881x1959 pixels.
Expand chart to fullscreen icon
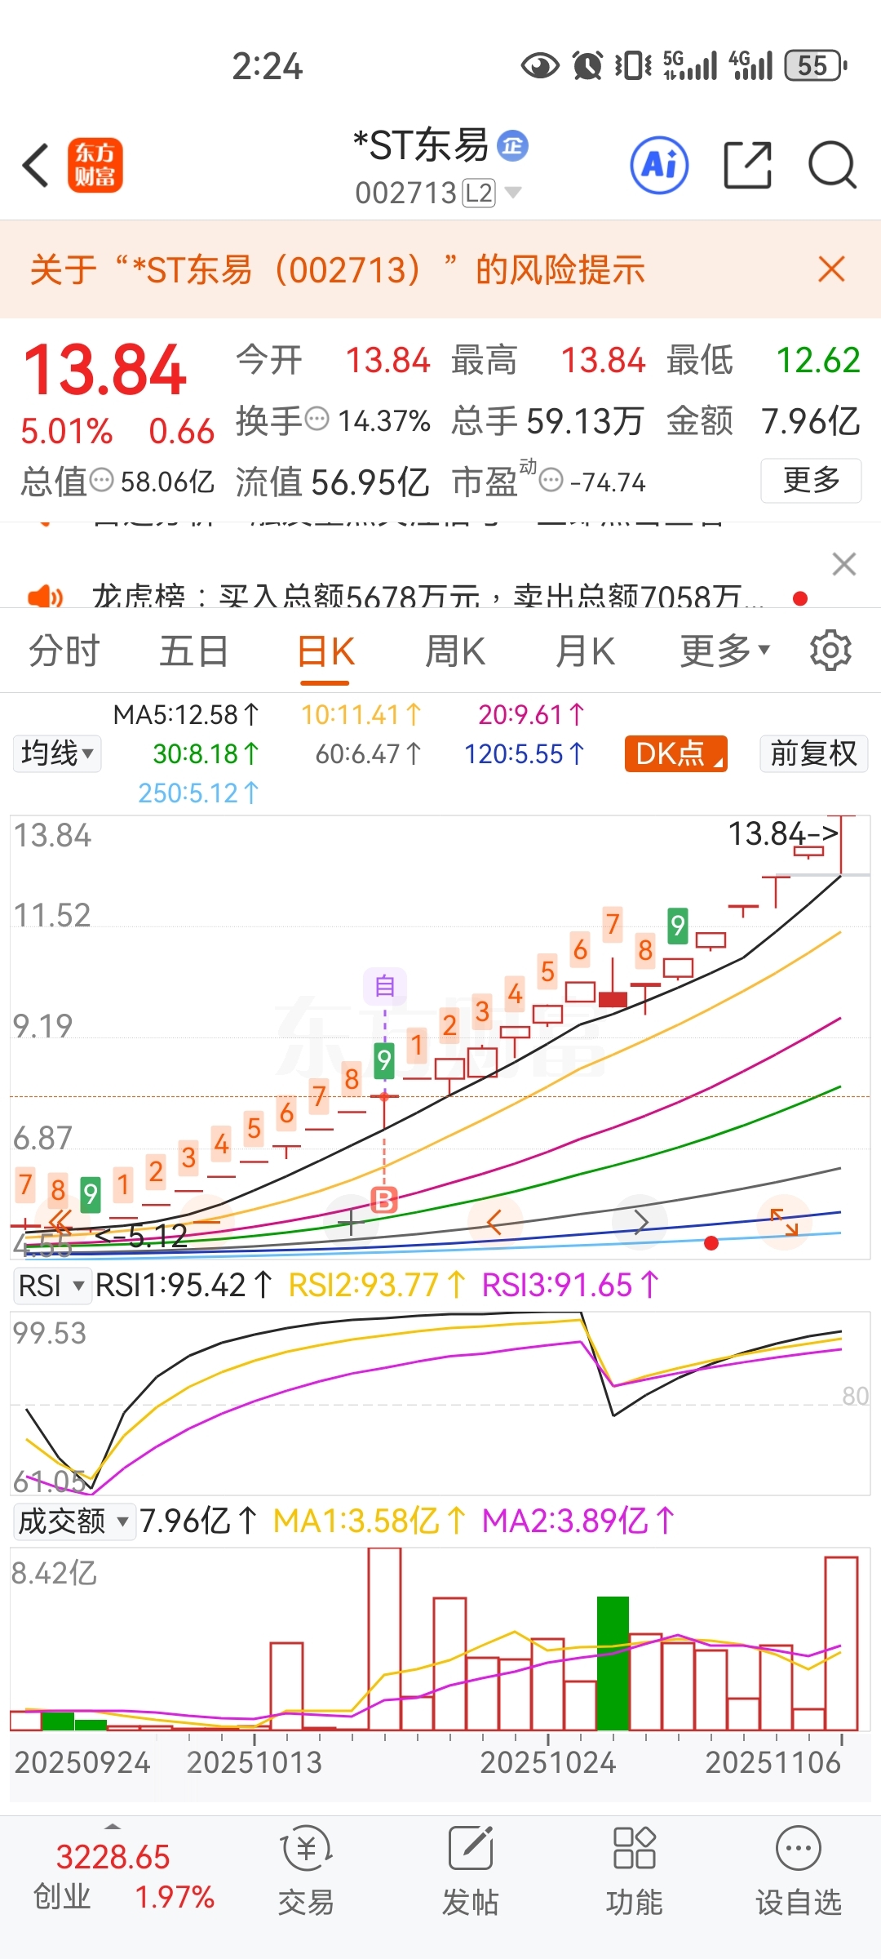pyautogui.click(x=785, y=1222)
